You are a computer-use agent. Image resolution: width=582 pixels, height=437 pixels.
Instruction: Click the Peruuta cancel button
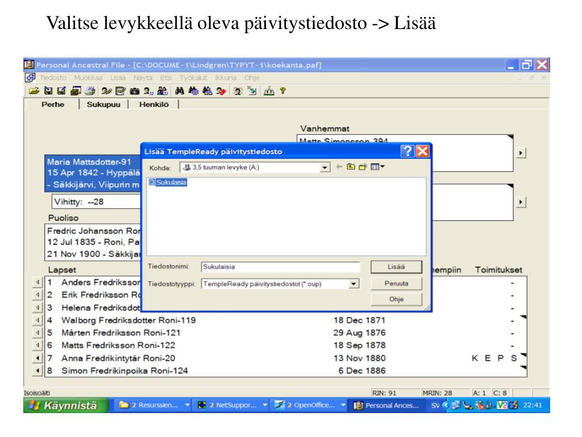396,283
